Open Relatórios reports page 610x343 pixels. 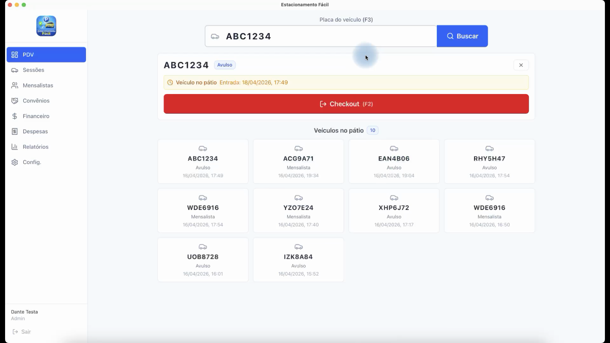(46, 147)
